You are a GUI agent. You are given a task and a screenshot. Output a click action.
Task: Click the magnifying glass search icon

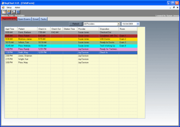(x=13, y=12)
